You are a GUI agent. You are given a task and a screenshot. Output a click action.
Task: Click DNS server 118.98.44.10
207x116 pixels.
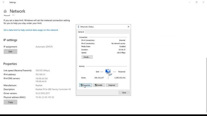point(41,82)
